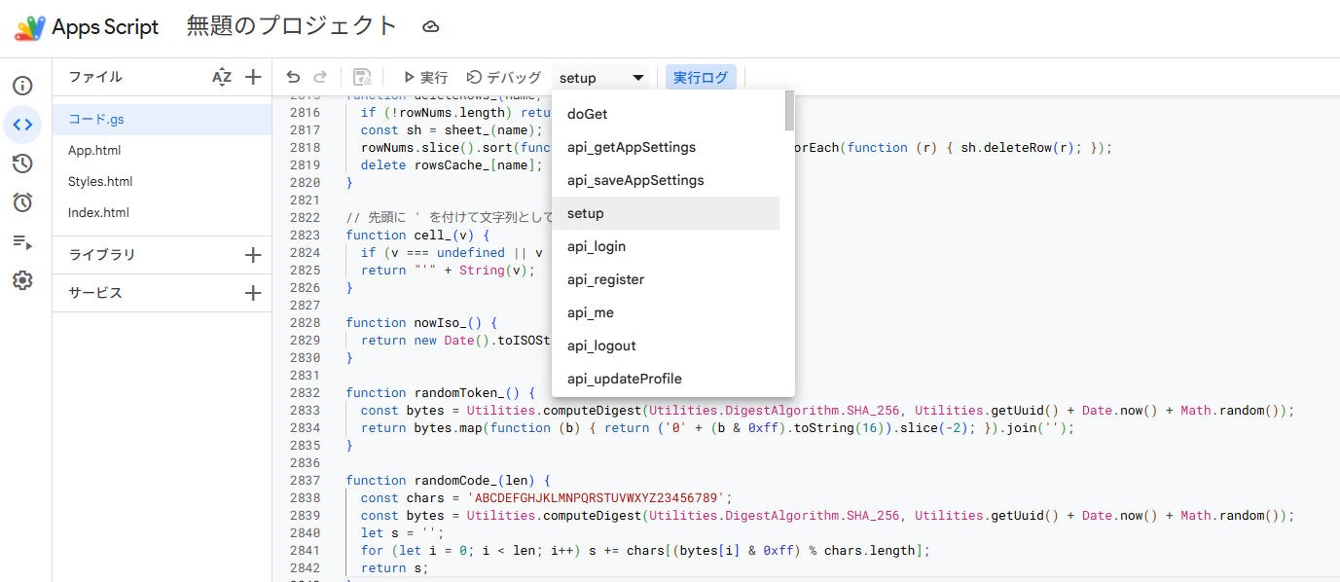
Task: Add a new file with plus icon
Action: click(x=253, y=77)
